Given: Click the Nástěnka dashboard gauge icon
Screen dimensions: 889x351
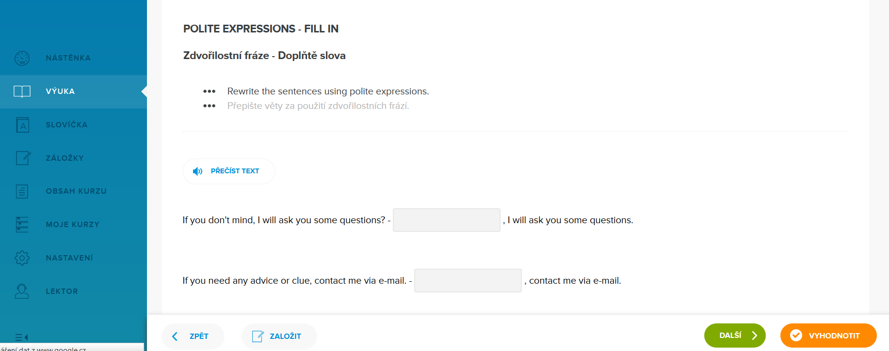Looking at the screenshot, I should pyautogui.click(x=22, y=58).
